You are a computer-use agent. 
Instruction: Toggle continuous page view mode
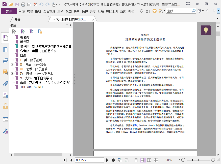(x=142, y=160)
